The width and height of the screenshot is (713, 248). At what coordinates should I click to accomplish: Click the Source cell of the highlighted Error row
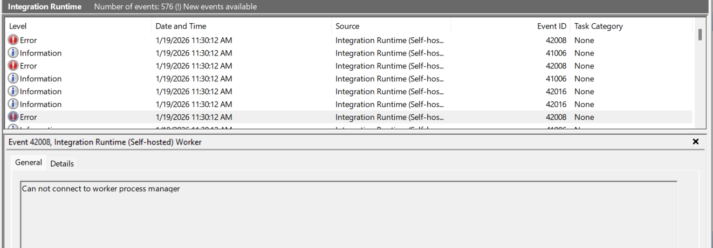pyautogui.click(x=389, y=117)
